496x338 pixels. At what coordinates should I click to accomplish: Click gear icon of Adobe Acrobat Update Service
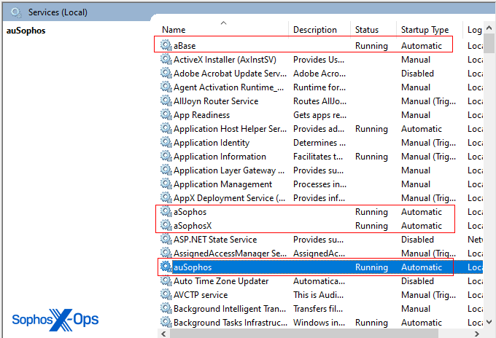(166, 73)
